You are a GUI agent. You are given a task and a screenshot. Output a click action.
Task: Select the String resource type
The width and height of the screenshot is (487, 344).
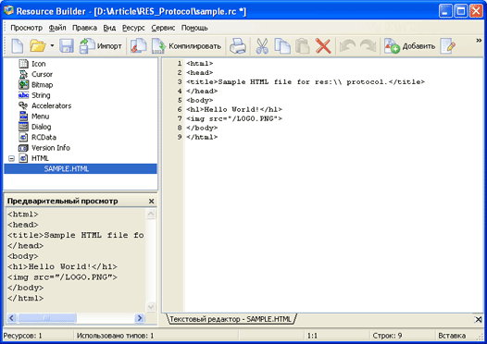[x=34, y=95]
